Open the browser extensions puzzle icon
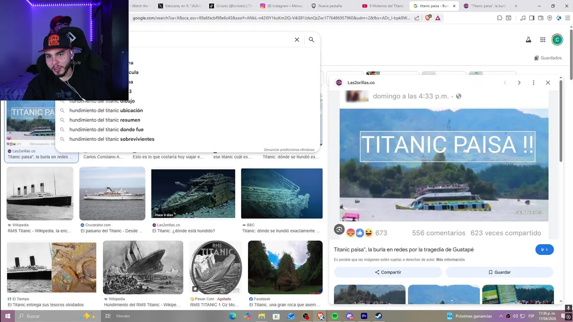The width and height of the screenshot is (573, 322). tap(500, 18)
